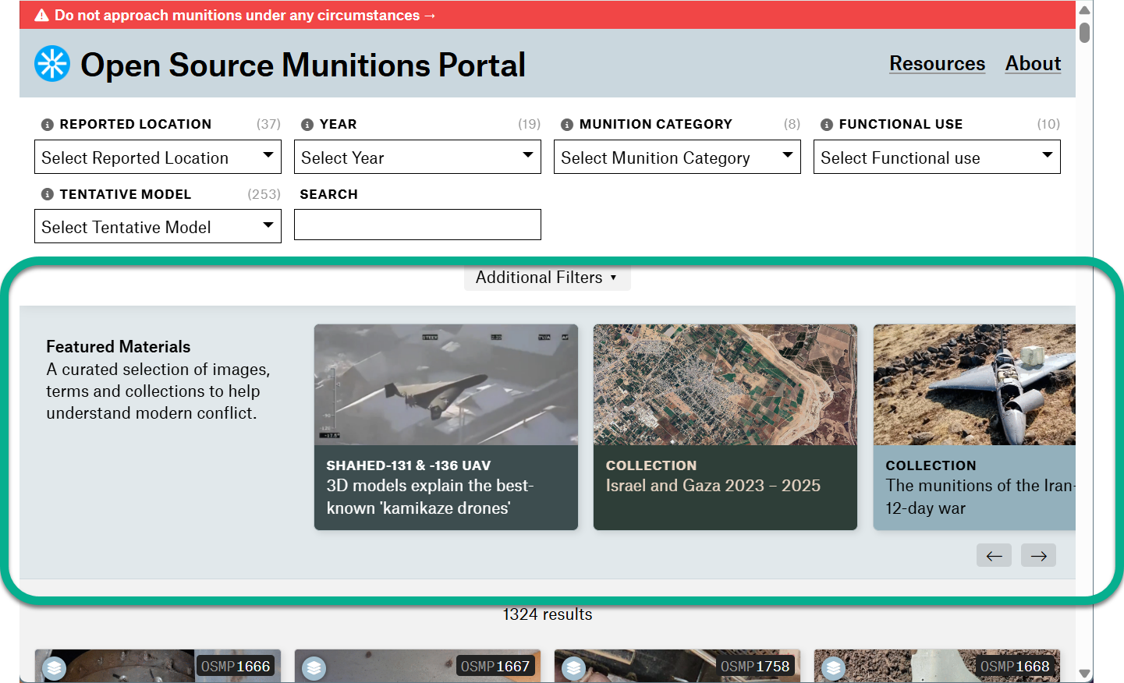Open the Select Reported Location dropdown
This screenshot has height=683, width=1124.
(x=158, y=157)
